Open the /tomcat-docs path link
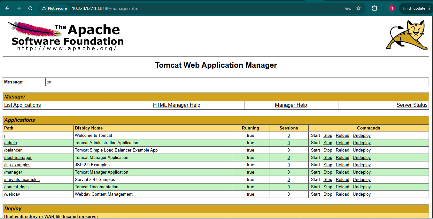Screen dimensions: 433x219 (x=16, y=187)
